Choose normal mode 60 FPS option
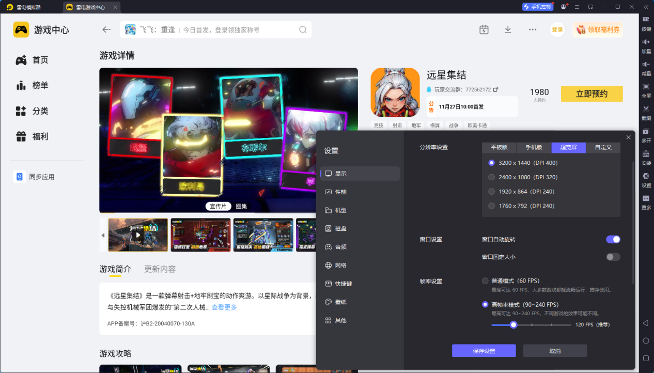This screenshot has height=373, width=654. coord(485,281)
